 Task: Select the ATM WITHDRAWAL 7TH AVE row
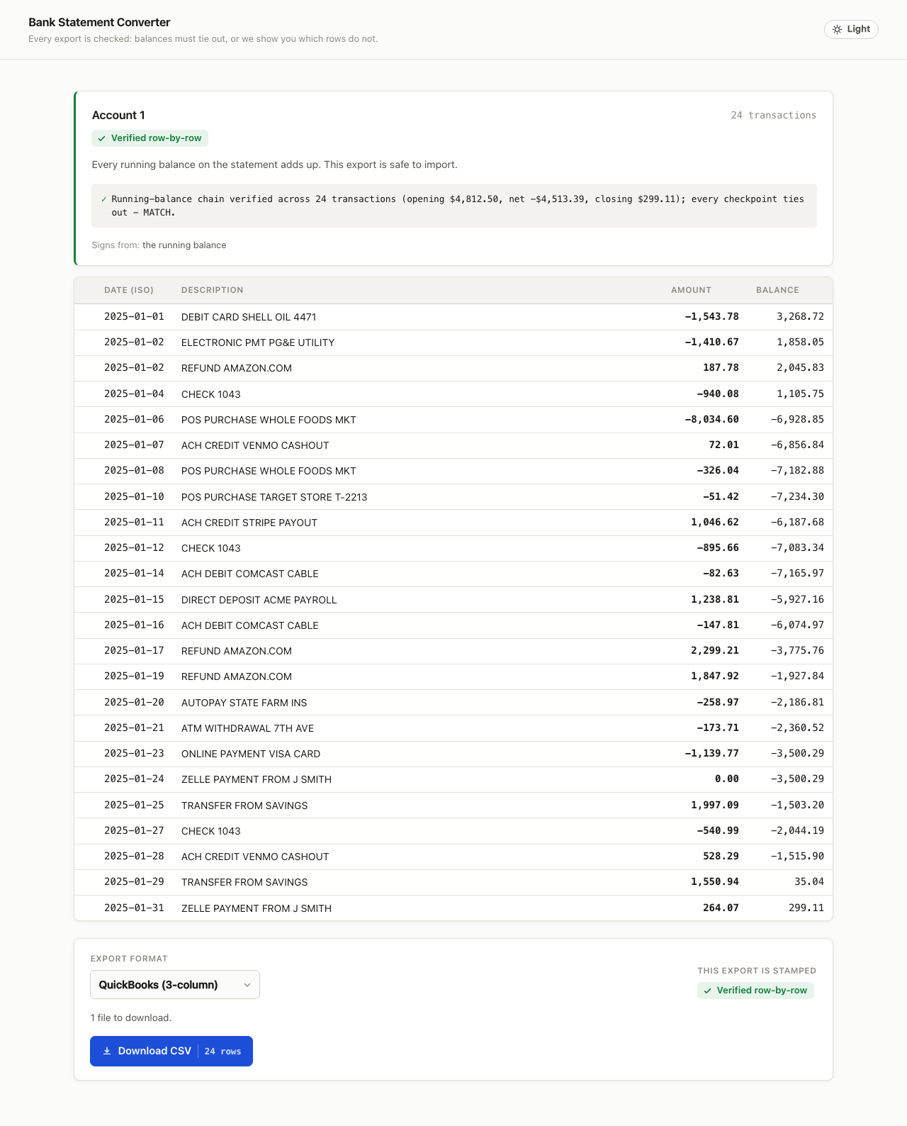coord(453,728)
